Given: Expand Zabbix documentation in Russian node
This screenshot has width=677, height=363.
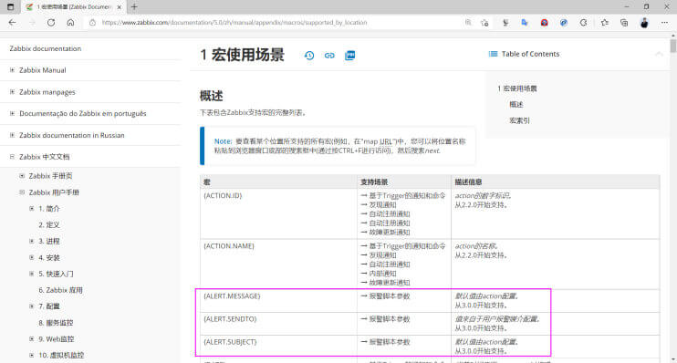Looking at the screenshot, I should (x=12, y=135).
